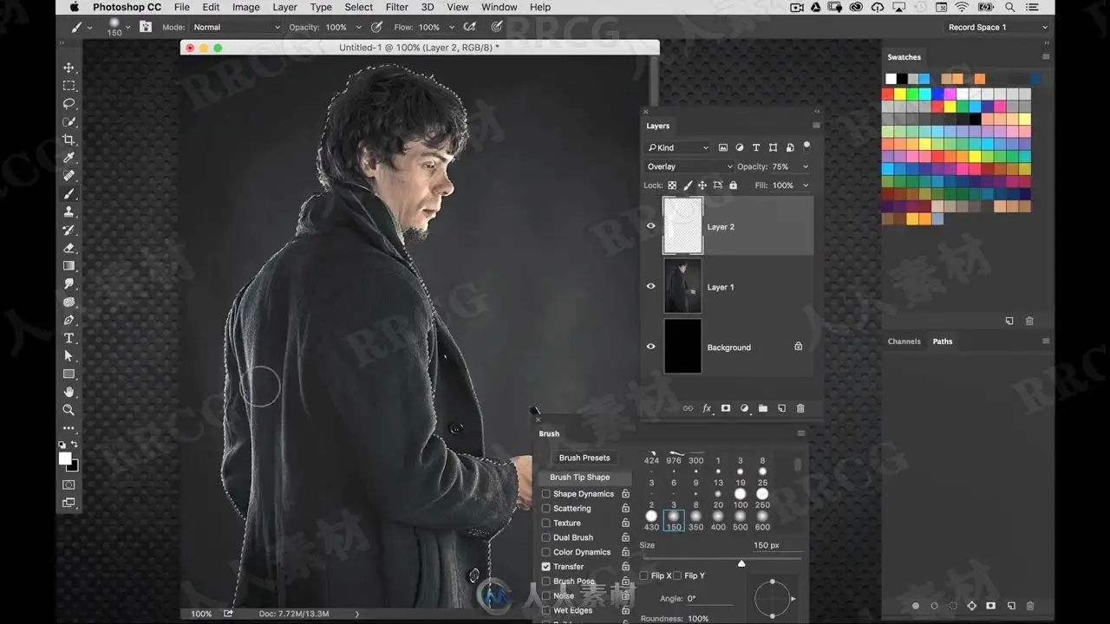Select the Horizontal Type tool
This screenshot has width=1110, height=624.
[69, 338]
